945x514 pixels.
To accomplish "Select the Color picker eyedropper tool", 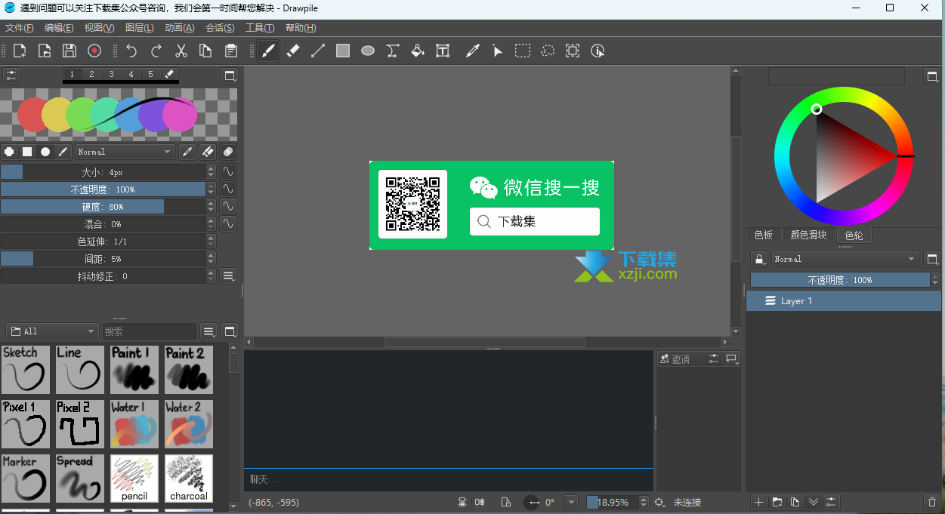I will (473, 51).
